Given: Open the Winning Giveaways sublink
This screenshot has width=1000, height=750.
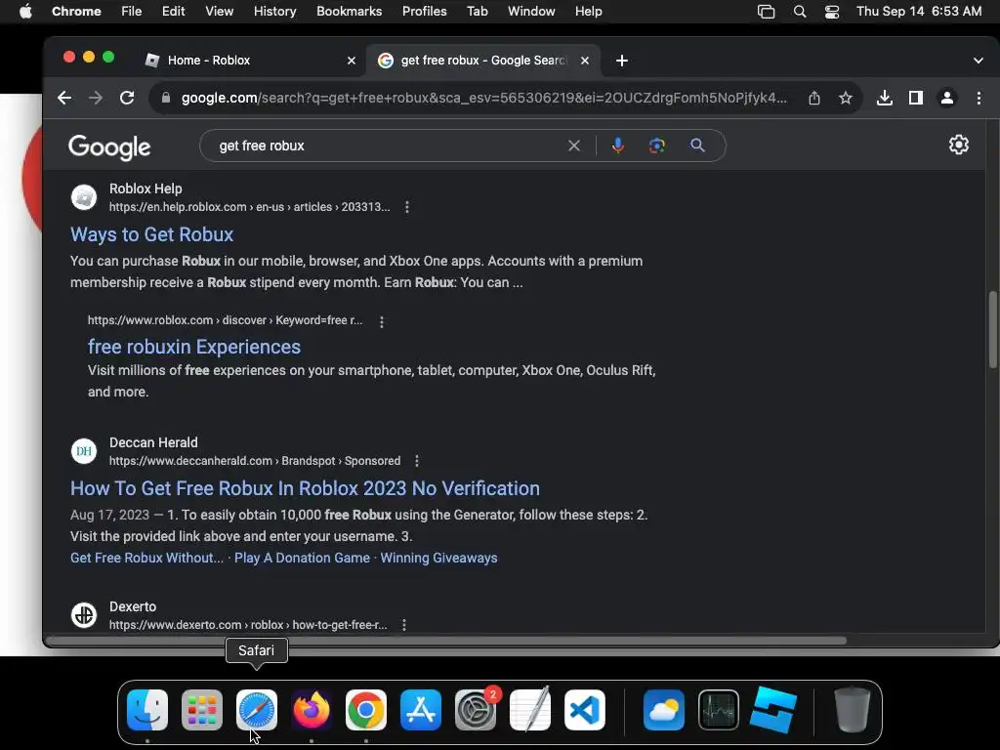Looking at the screenshot, I should [438, 558].
